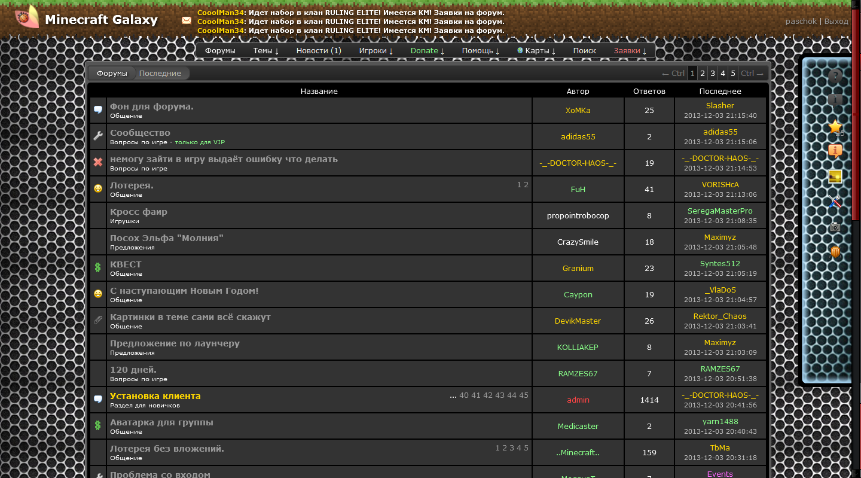Screen dimensions: 861x478
Task: Expand the Помощь dropdown menu
Action: coord(481,51)
